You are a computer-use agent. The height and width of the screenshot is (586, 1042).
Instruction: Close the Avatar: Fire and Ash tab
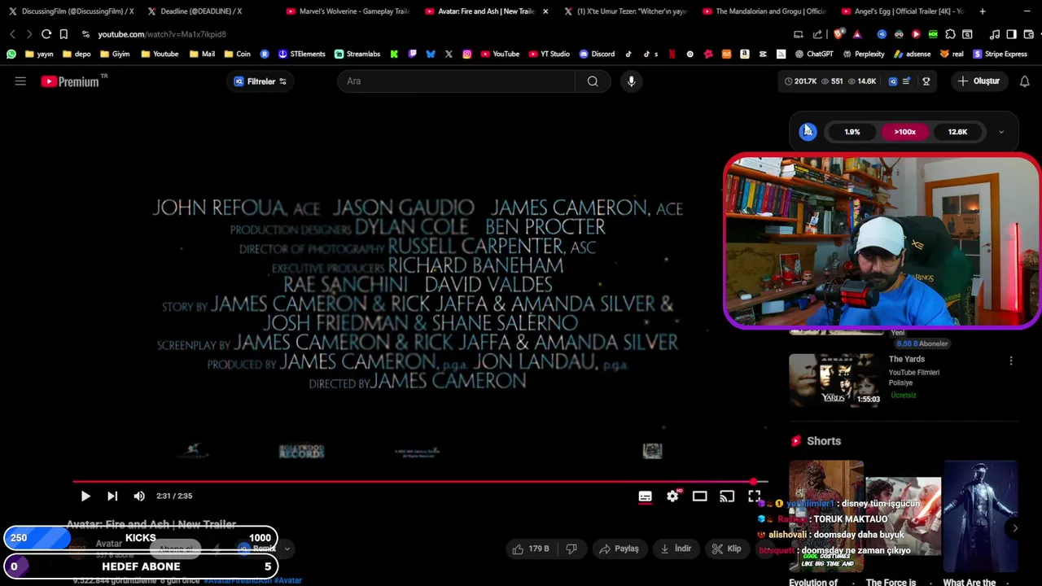coord(545,11)
